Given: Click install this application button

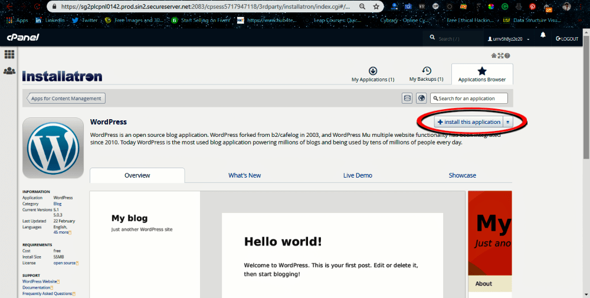Looking at the screenshot, I should click(469, 122).
